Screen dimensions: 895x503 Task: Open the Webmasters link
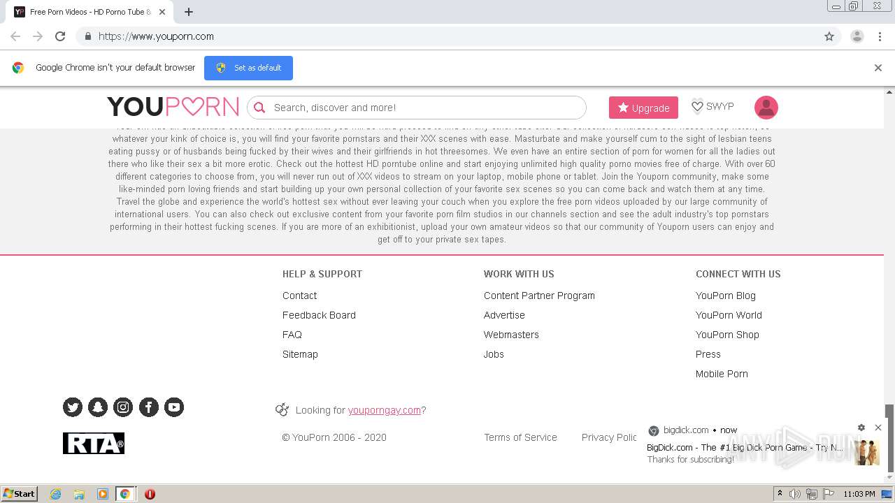point(511,335)
